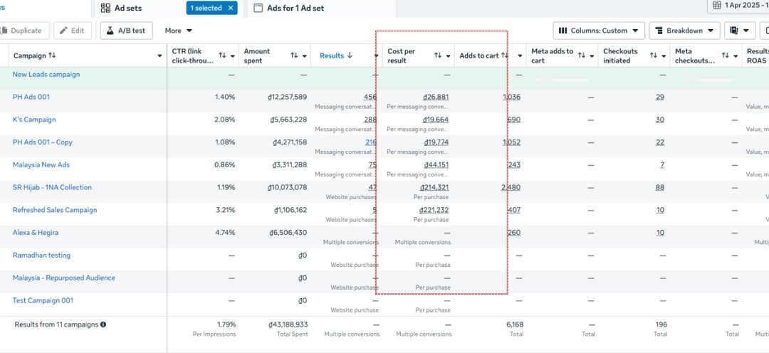
Task: Remove the '1 selected' filter with X
Action: 230,8
